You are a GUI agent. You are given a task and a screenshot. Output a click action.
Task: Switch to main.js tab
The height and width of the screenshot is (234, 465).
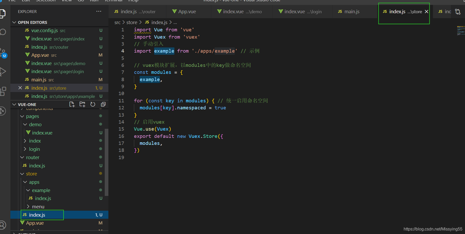(355, 12)
